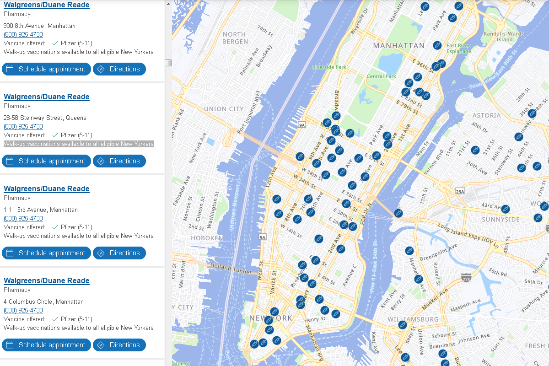Click the scrollbar up arrow
Viewport: 549px width, 366px height.
click(x=168, y=4)
